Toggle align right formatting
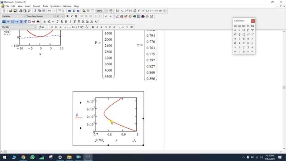The width and height of the screenshot is (286, 161). click(x=90, y=17)
